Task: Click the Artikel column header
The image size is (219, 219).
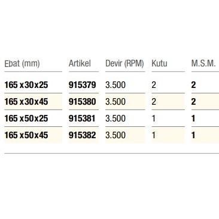Action: coord(80,63)
